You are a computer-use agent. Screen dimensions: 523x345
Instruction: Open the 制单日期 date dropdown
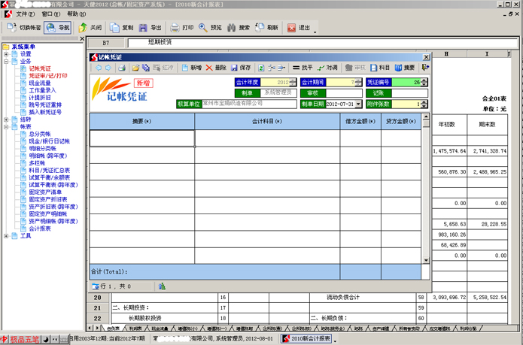tap(359, 104)
